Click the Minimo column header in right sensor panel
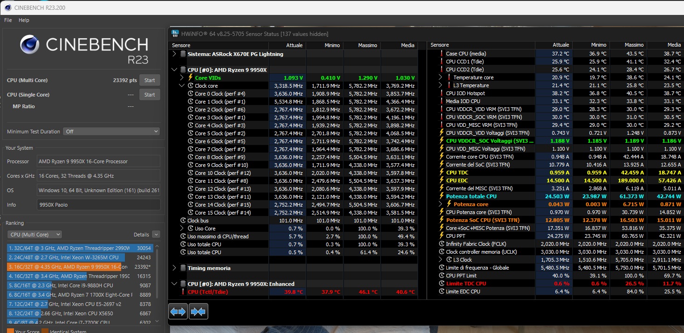Screen dimensions: 684x333 click(591, 45)
